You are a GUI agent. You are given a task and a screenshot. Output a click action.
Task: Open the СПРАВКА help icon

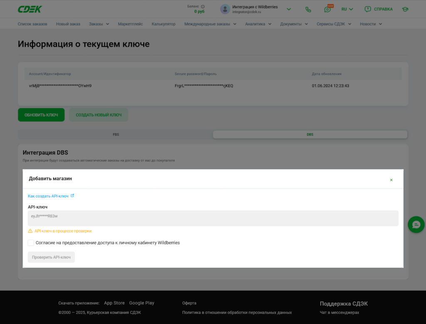(368, 9)
